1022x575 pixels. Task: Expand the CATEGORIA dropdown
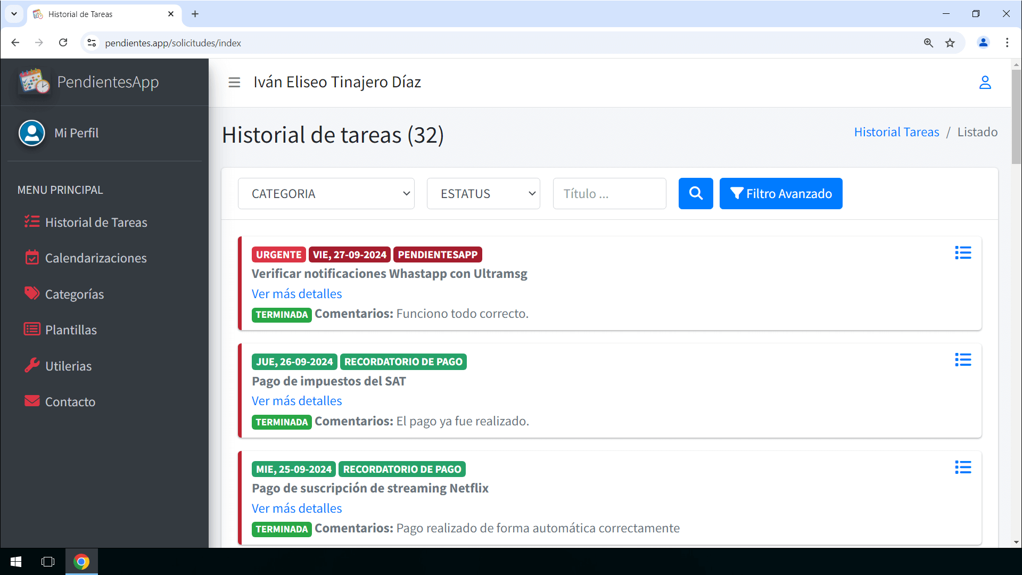[x=326, y=194]
